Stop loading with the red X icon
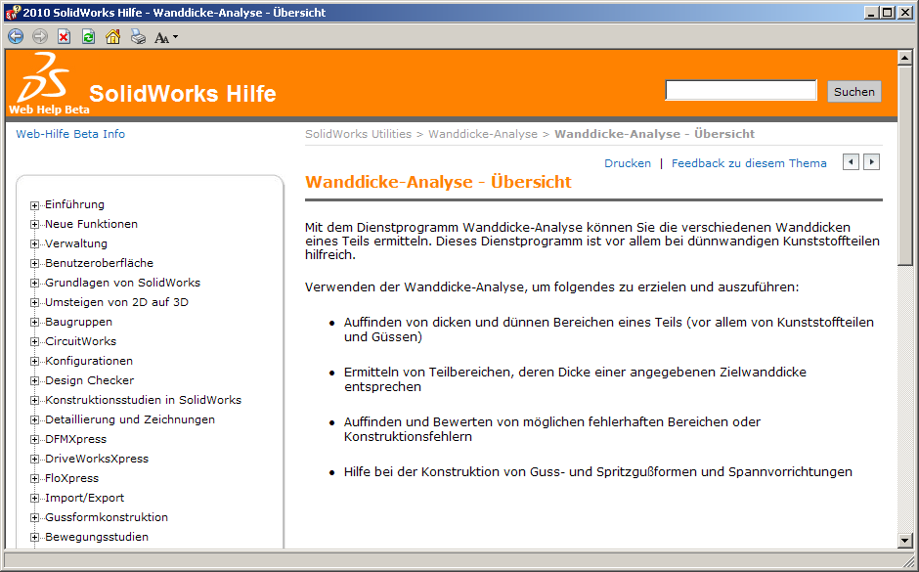Viewport: 919px width, 572px height. point(64,37)
